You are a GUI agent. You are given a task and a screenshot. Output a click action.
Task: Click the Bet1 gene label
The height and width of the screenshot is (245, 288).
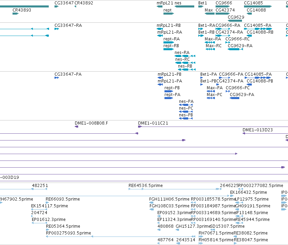203,3
